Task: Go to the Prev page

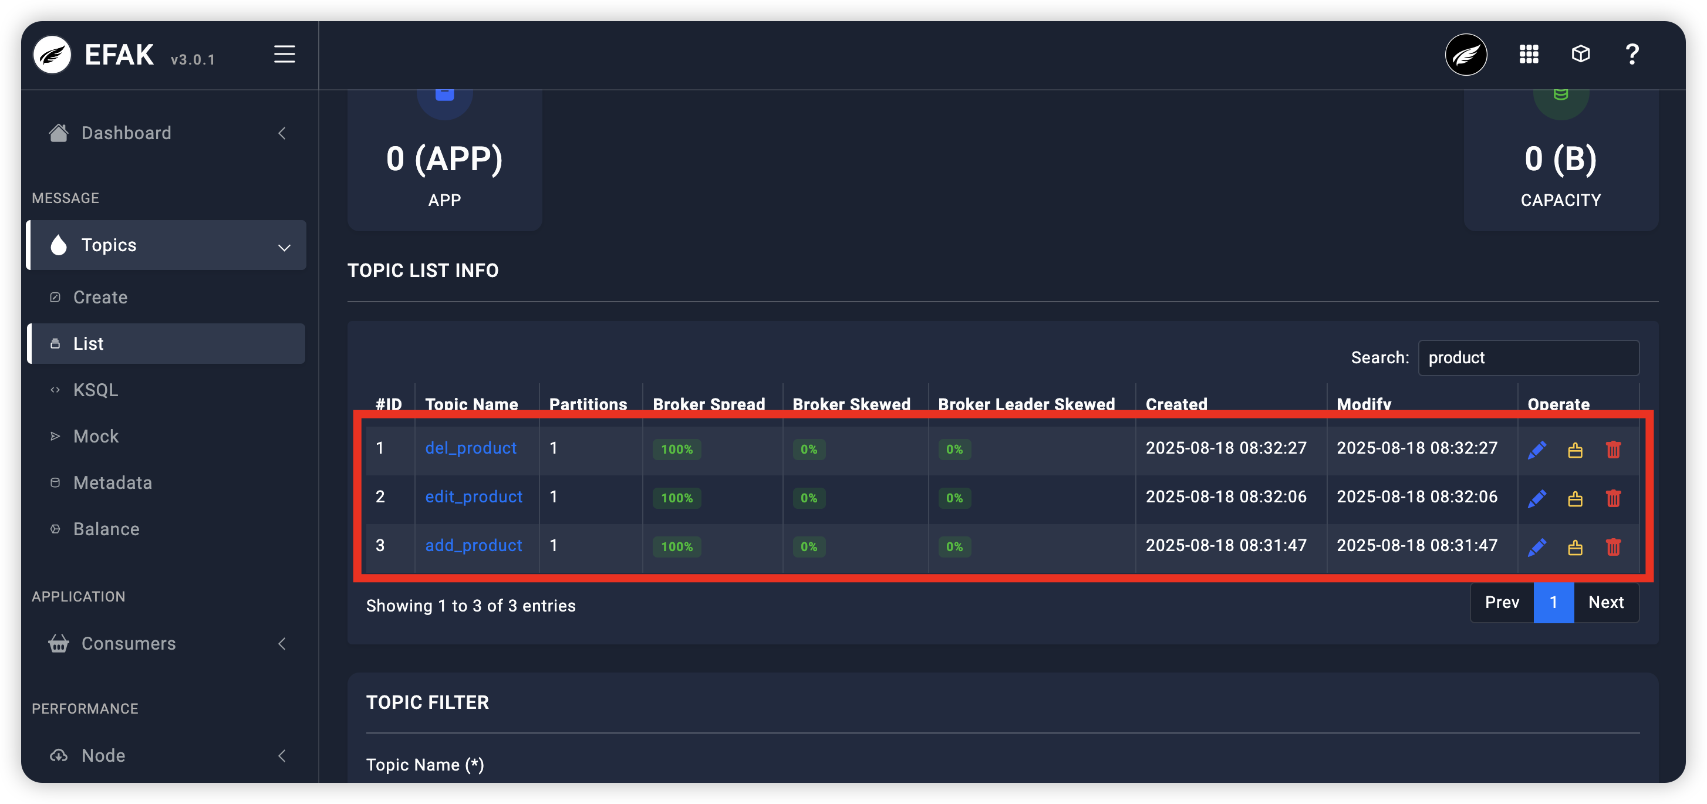Action: click(1502, 603)
